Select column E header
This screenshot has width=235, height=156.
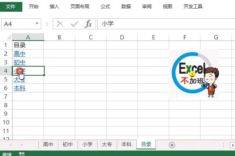[x=153, y=37]
